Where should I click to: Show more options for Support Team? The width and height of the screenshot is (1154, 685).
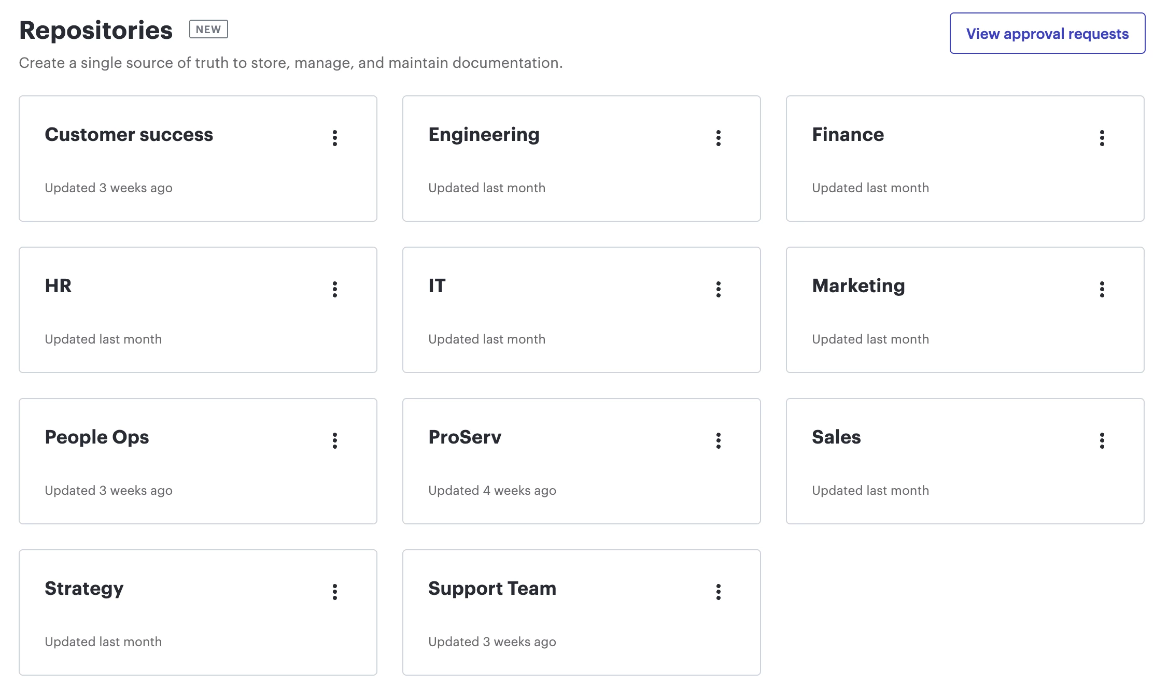pyautogui.click(x=719, y=592)
